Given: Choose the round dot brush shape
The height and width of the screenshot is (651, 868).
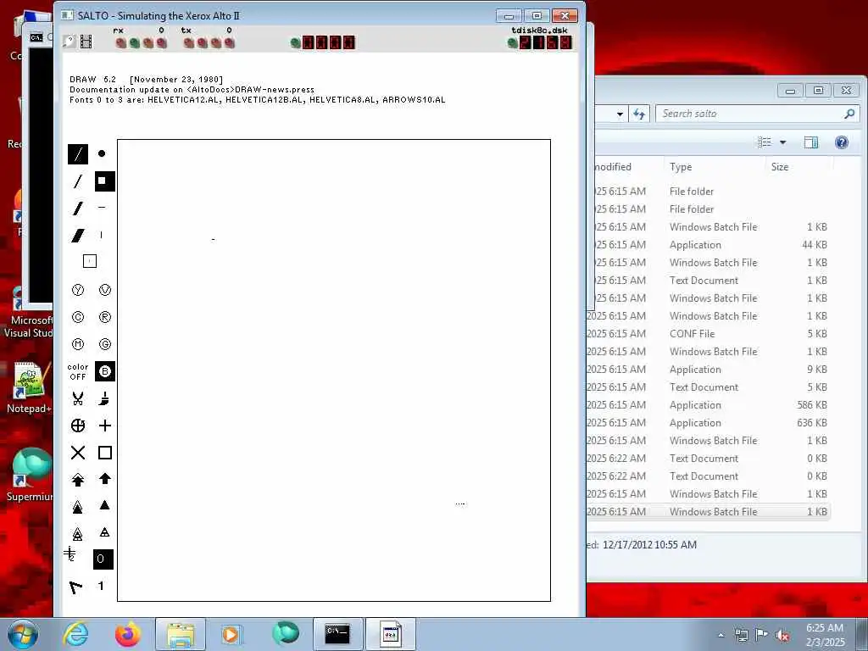Looking at the screenshot, I should (x=102, y=154).
